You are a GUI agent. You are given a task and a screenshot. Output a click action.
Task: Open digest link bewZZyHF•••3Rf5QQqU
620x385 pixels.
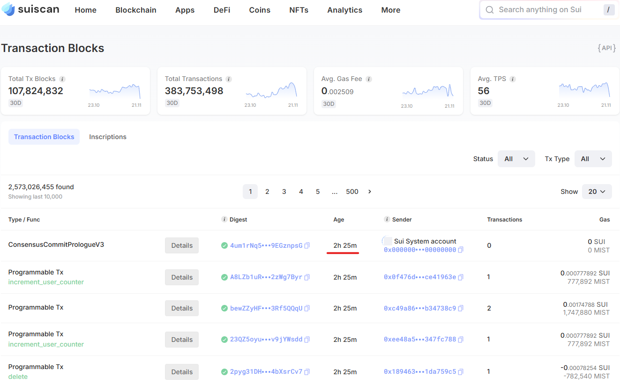266,308
